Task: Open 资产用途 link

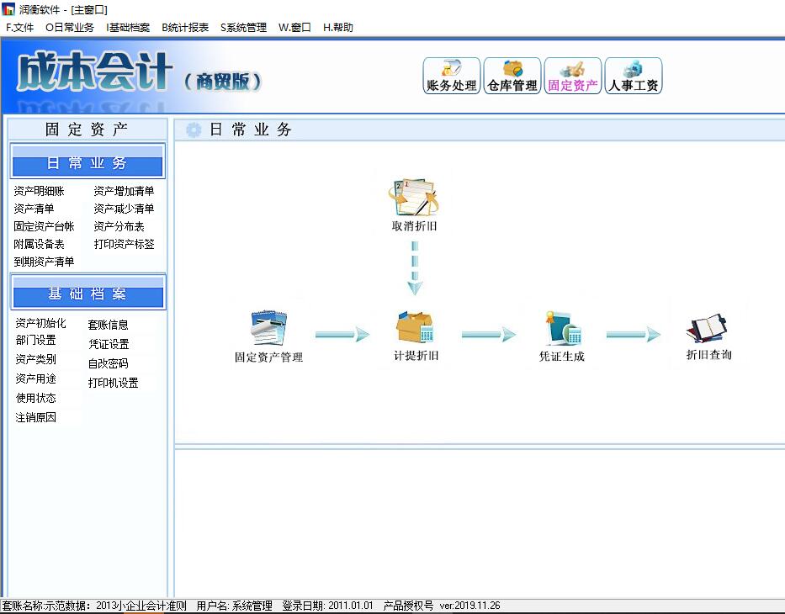Action: click(x=35, y=378)
